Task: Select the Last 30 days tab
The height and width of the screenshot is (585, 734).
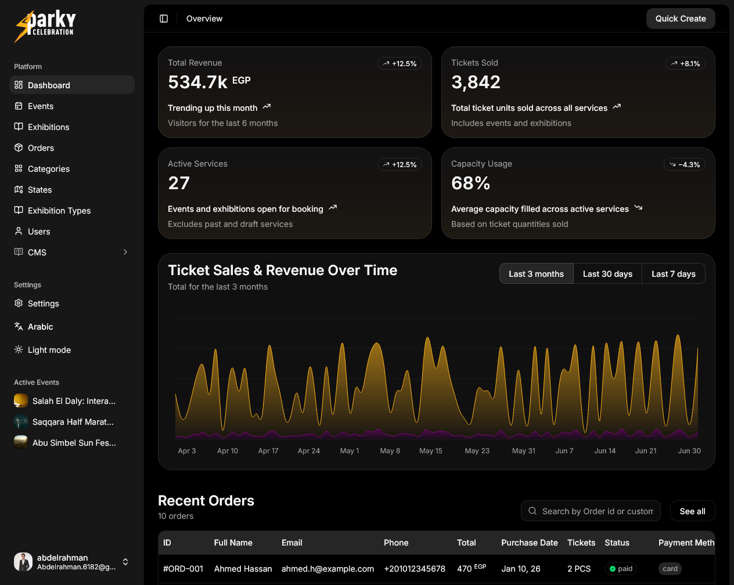Action: coord(607,273)
